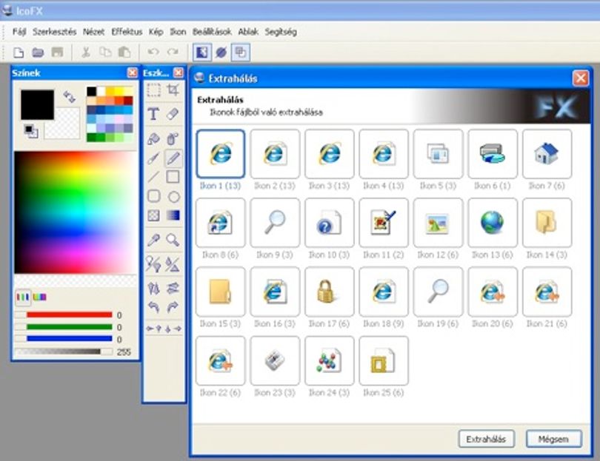Activate the Color Picker eyedropper tool
600x461 pixels.
pos(153,240)
